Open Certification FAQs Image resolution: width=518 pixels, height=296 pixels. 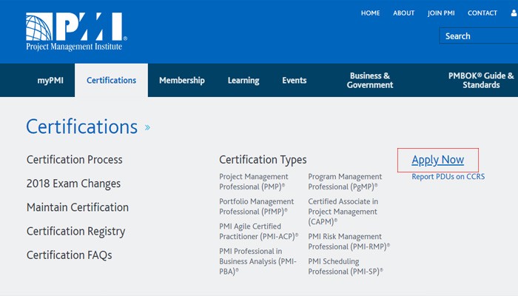69,255
